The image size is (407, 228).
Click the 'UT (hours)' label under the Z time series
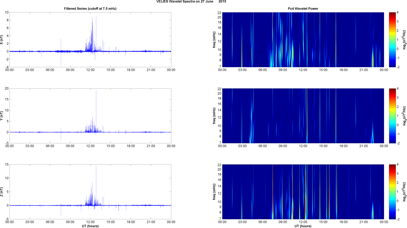click(90, 226)
